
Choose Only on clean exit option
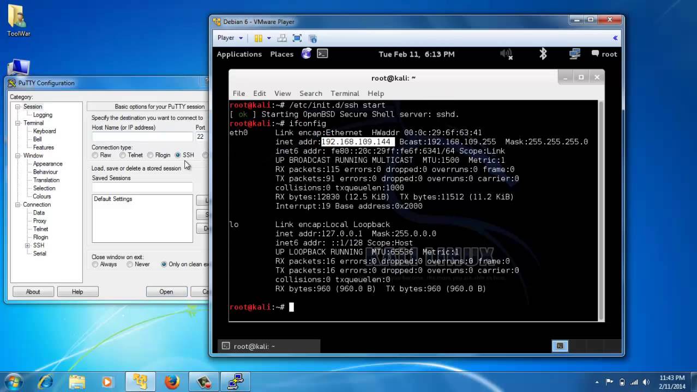point(164,264)
